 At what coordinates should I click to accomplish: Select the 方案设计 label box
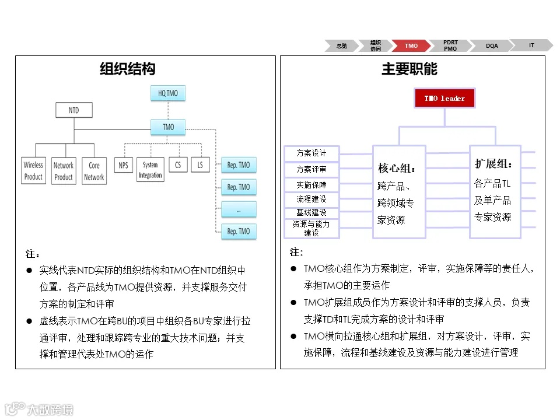pyautogui.click(x=311, y=152)
